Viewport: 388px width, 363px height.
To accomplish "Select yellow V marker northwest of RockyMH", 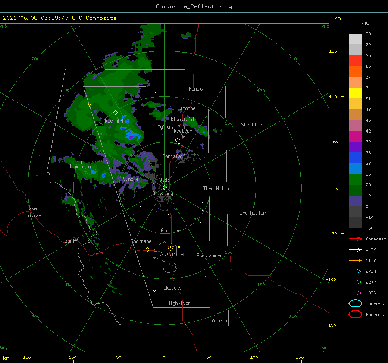I will point(89,105).
